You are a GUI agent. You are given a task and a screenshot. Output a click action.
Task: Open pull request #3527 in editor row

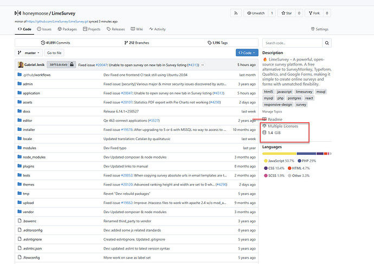154,121
